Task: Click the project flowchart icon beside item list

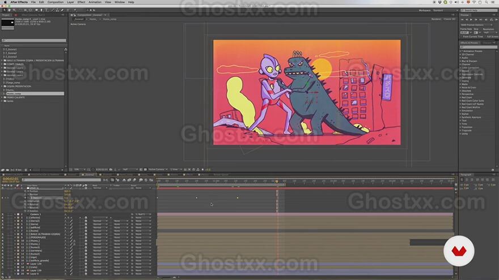Action: click(66, 49)
